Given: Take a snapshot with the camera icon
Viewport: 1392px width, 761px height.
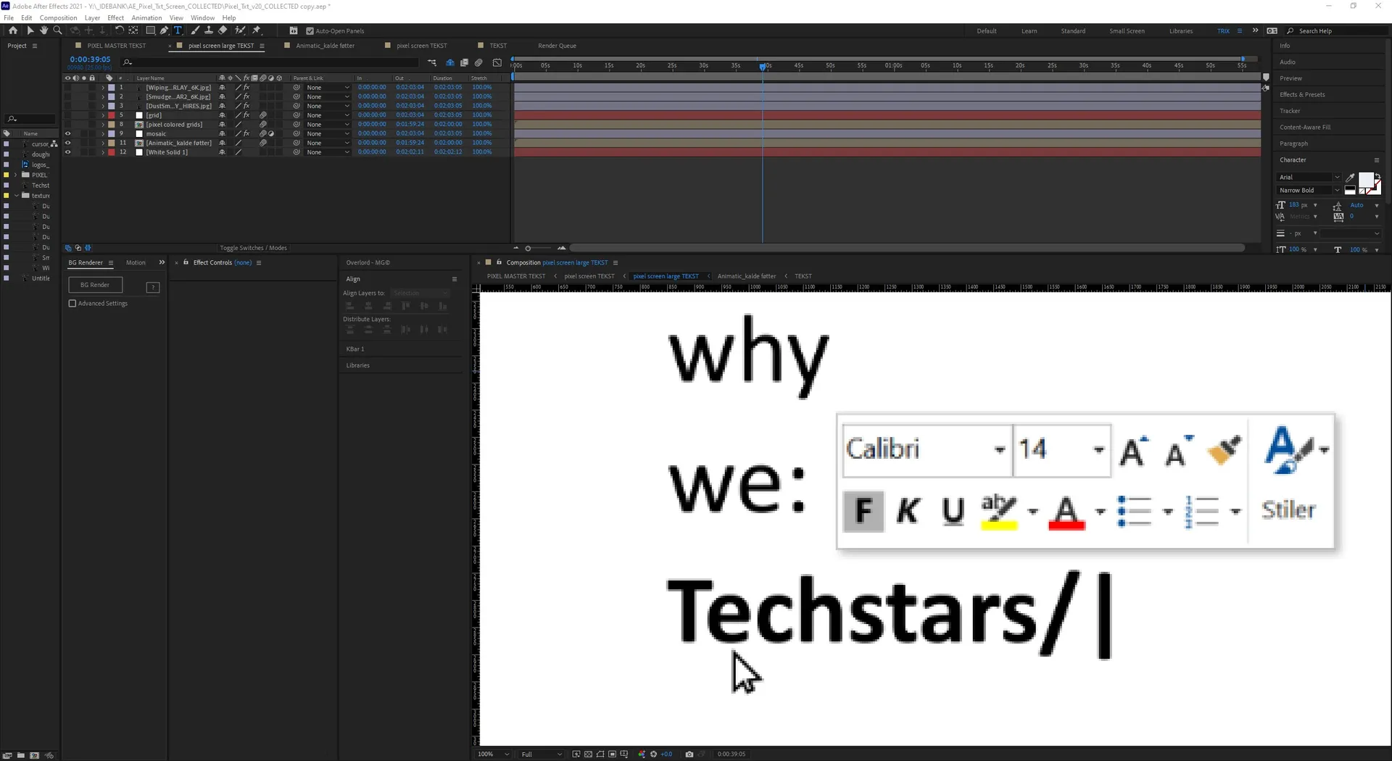Looking at the screenshot, I should coord(689,754).
